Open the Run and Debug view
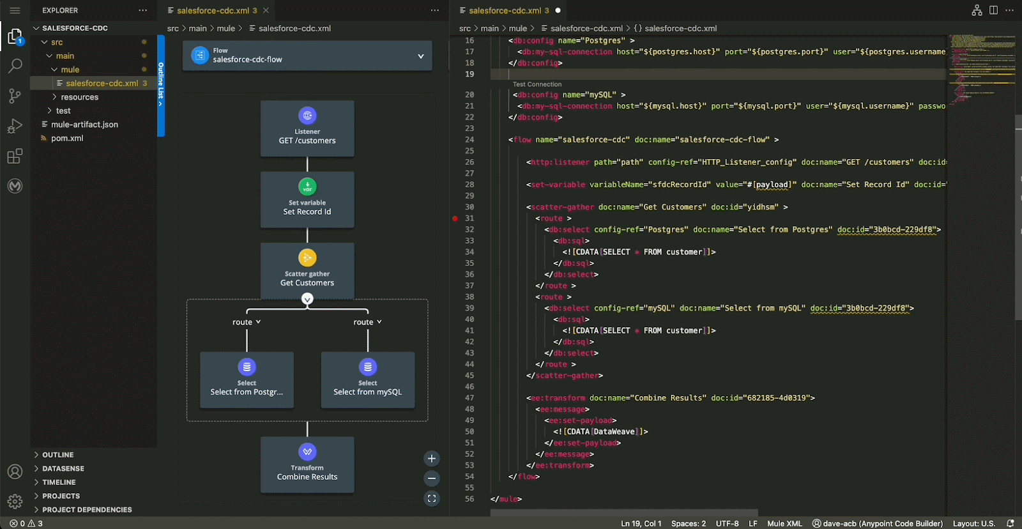The width and height of the screenshot is (1022, 529). pos(15,126)
